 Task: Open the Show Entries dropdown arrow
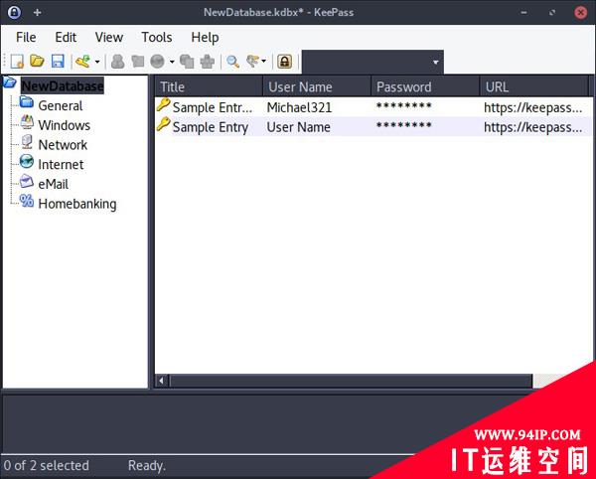(264, 62)
